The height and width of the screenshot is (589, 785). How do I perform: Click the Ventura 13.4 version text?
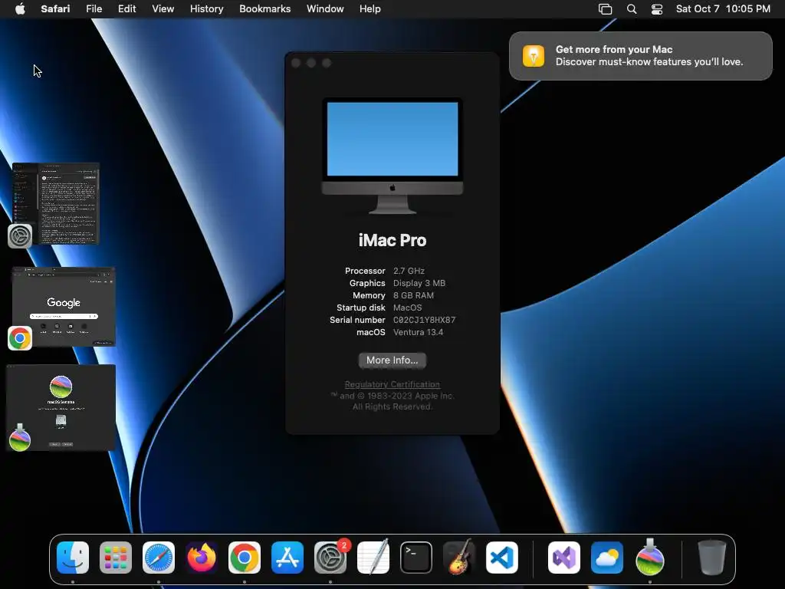tap(418, 332)
